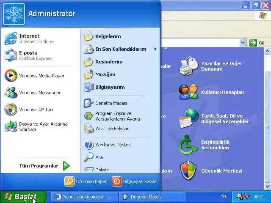Click the vertical scrollbar thumb in Denetim Masası
The height and width of the screenshot is (203, 271).
pos(267,126)
